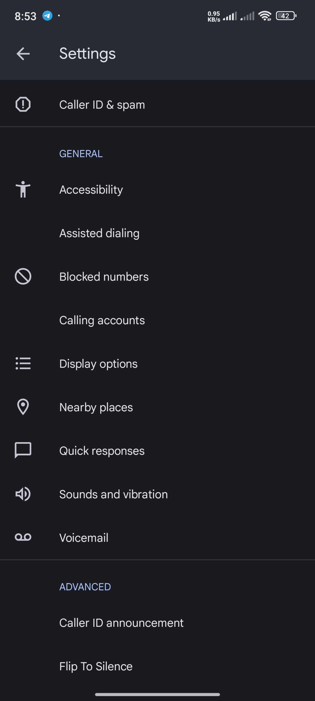Tap the Accessibility person icon

coord(23,189)
